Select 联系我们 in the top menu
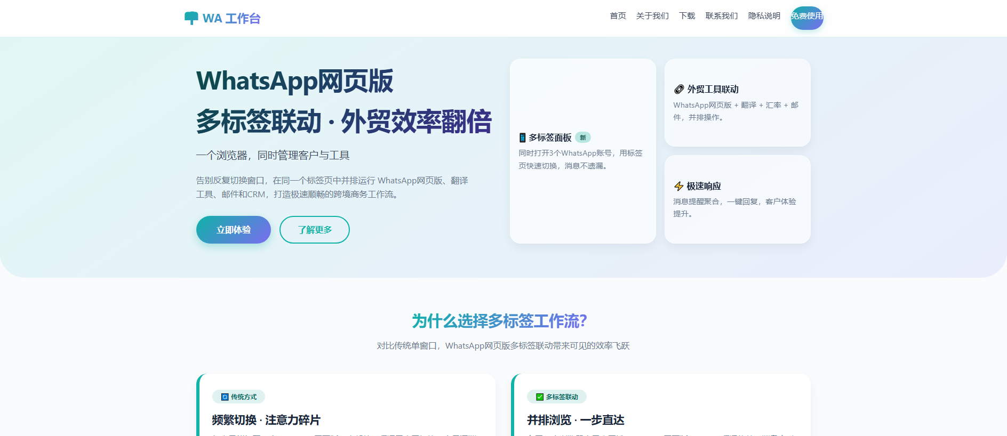Image resolution: width=1007 pixels, height=436 pixels. coord(722,16)
